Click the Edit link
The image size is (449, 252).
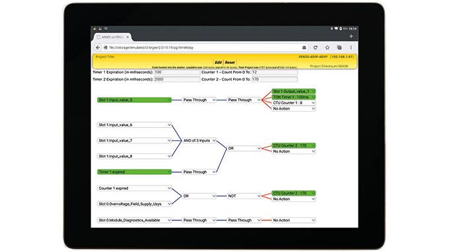(x=218, y=63)
